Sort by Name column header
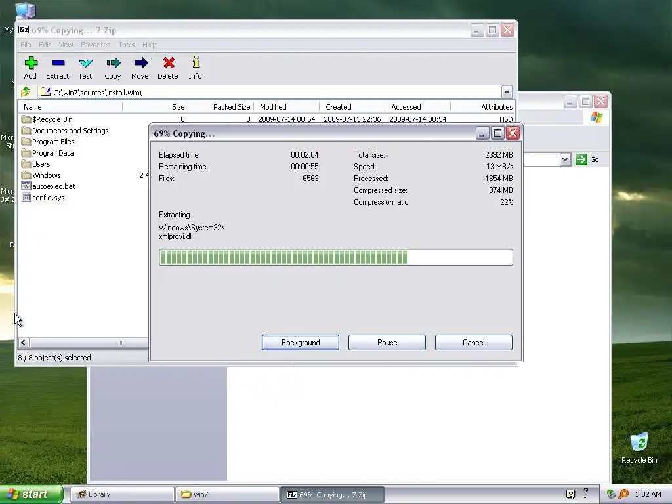Screen dimensions: 672x504 [71, 107]
